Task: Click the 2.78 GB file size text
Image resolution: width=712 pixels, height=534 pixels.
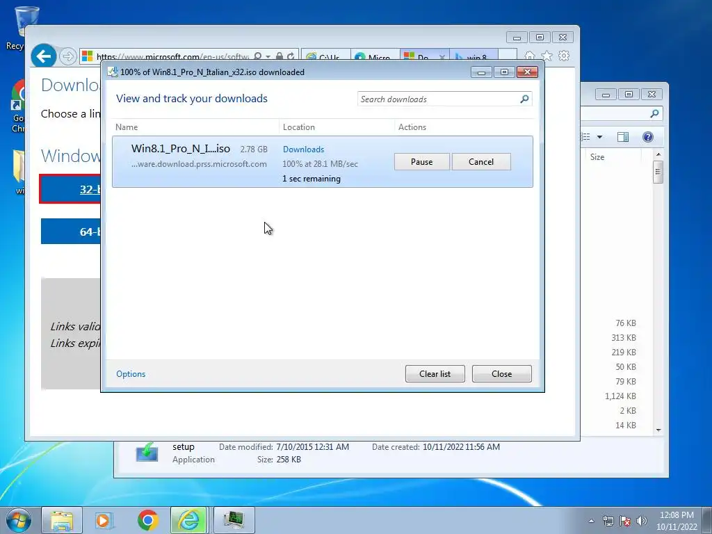Action: click(x=254, y=149)
